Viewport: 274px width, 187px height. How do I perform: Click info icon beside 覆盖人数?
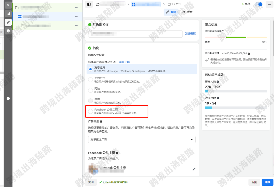tap(218, 82)
